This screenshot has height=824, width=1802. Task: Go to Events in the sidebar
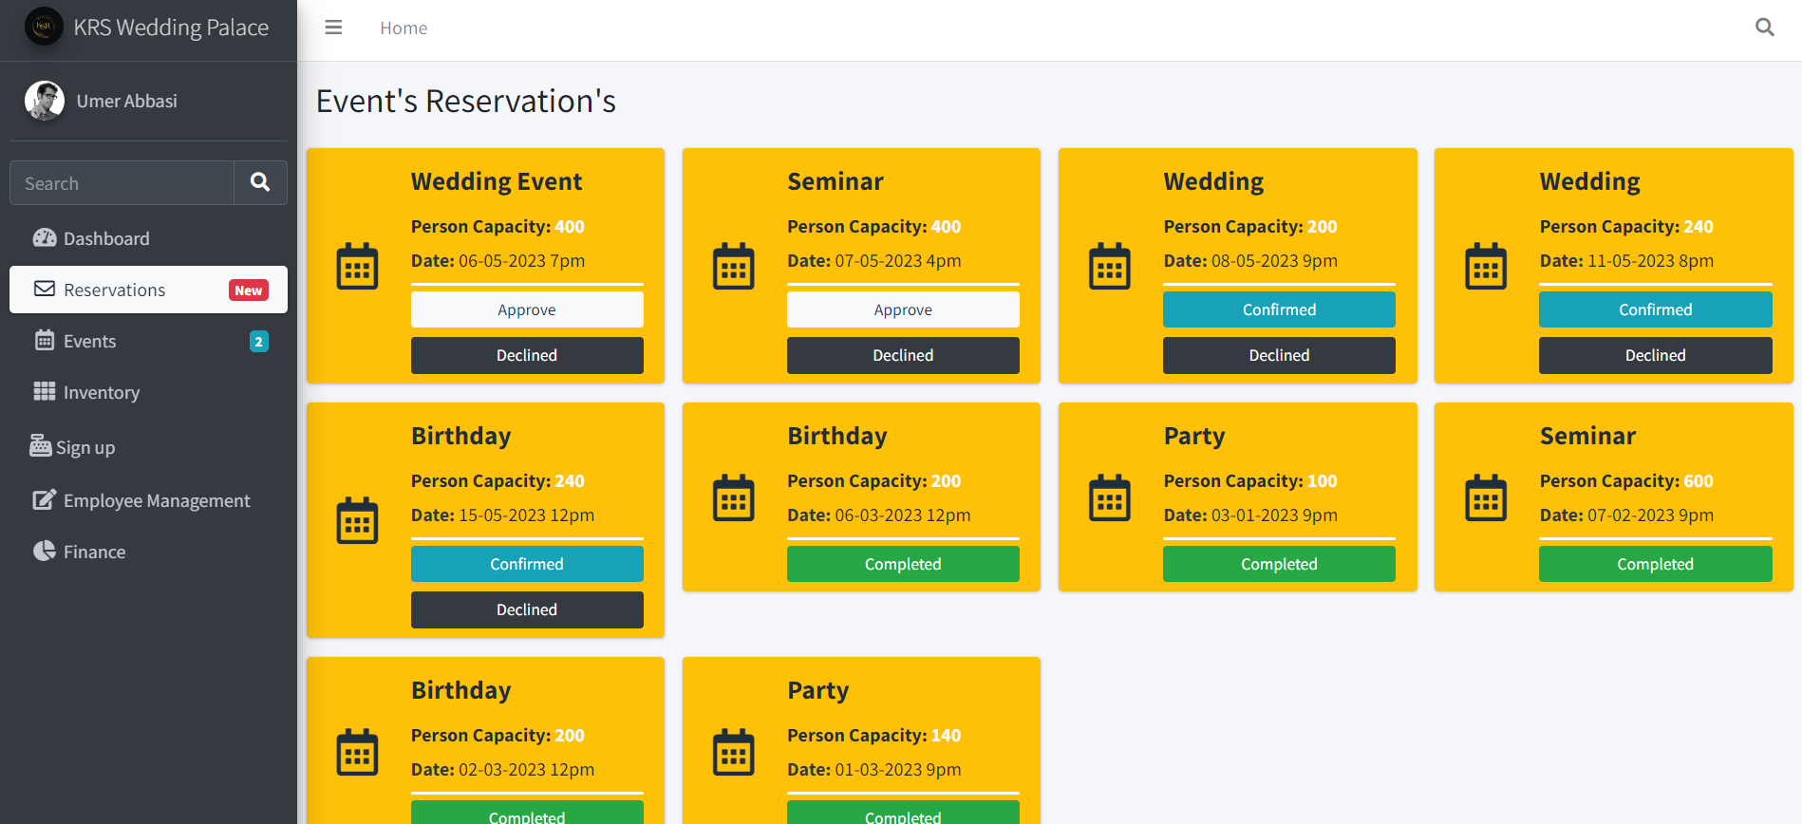(x=89, y=341)
